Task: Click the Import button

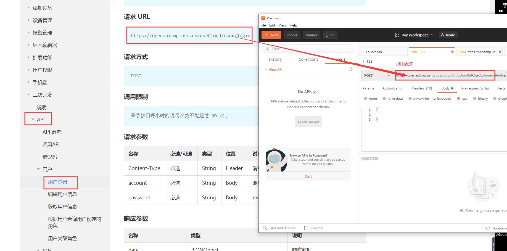Action: click(x=292, y=35)
